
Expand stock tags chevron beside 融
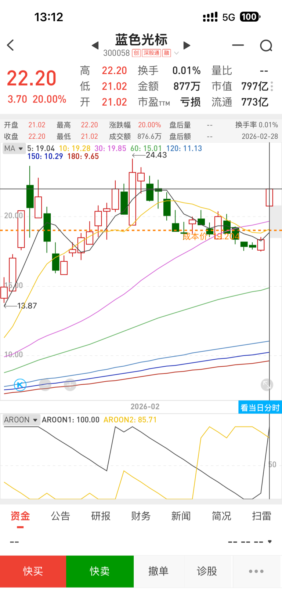(x=177, y=53)
